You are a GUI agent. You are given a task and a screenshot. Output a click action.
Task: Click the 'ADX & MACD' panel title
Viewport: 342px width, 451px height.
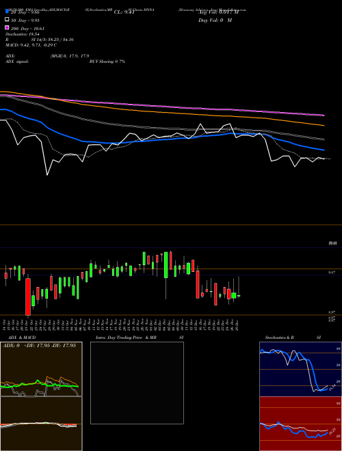click(x=22, y=338)
